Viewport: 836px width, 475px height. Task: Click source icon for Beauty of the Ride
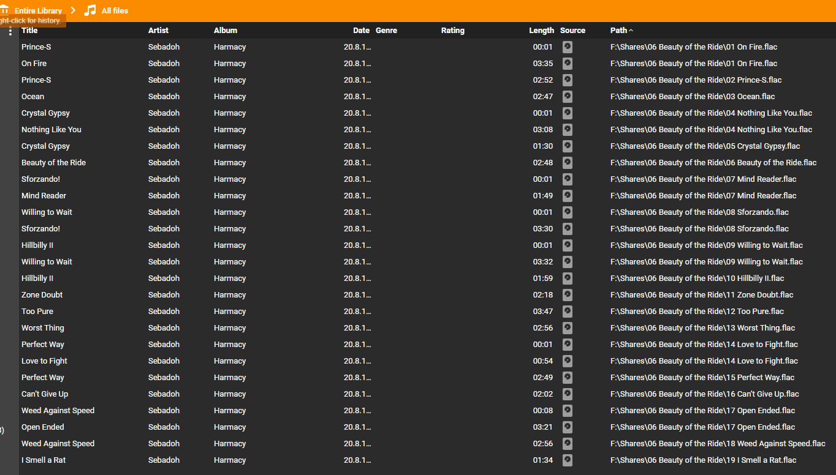click(x=568, y=162)
